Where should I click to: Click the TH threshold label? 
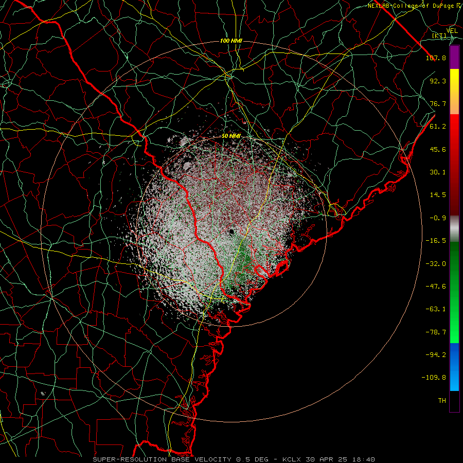pos(442,401)
